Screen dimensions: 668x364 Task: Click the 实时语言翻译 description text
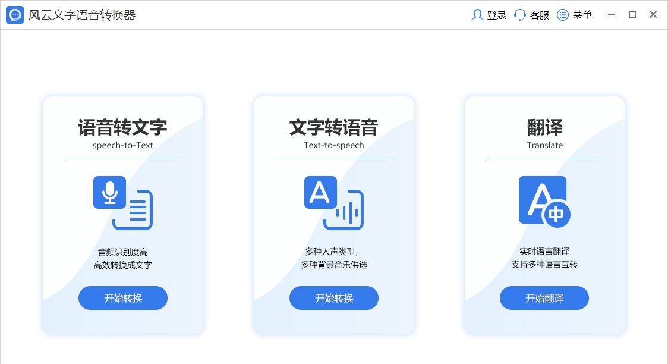pyautogui.click(x=544, y=252)
